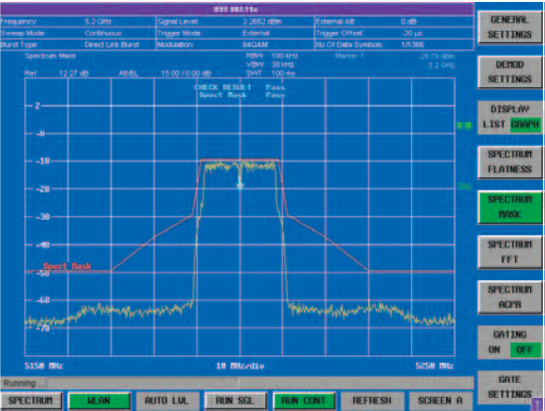Image resolution: width=545 pixels, height=411 pixels.
Task: Click the REFRESH button
Action: tap(371, 400)
